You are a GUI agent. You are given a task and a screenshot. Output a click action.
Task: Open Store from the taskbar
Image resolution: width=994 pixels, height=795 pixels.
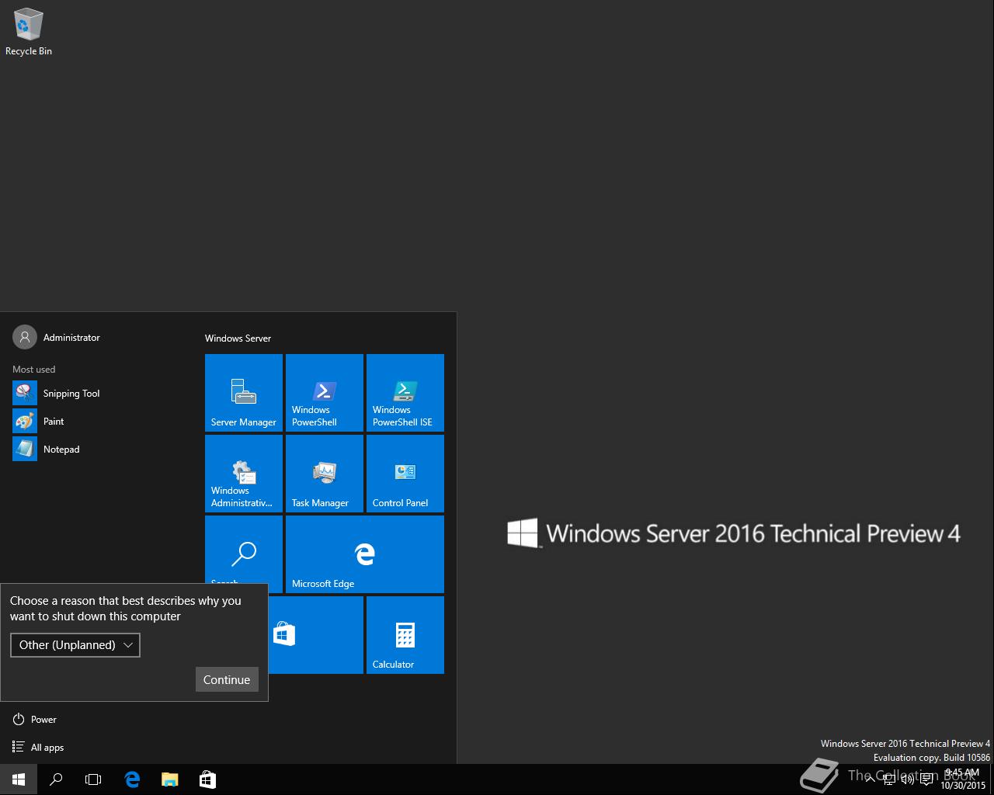(207, 779)
